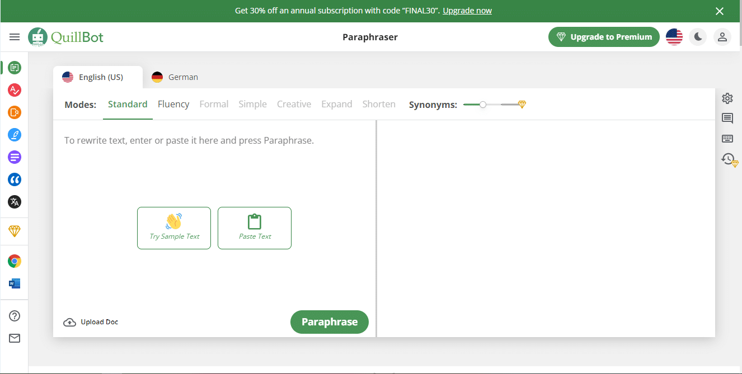Click the QuillBot for Chrome icon

pos(15,261)
